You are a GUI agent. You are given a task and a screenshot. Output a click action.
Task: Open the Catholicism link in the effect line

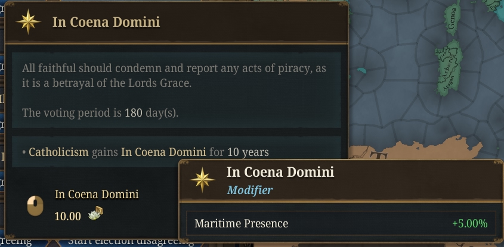pyautogui.click(x=58, y=152)
